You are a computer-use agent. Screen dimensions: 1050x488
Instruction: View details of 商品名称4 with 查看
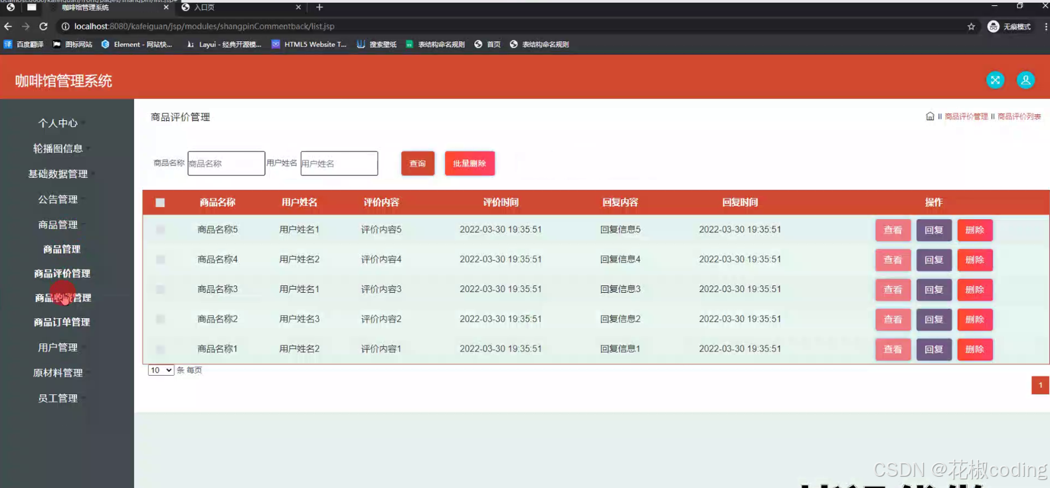(893, 260)
